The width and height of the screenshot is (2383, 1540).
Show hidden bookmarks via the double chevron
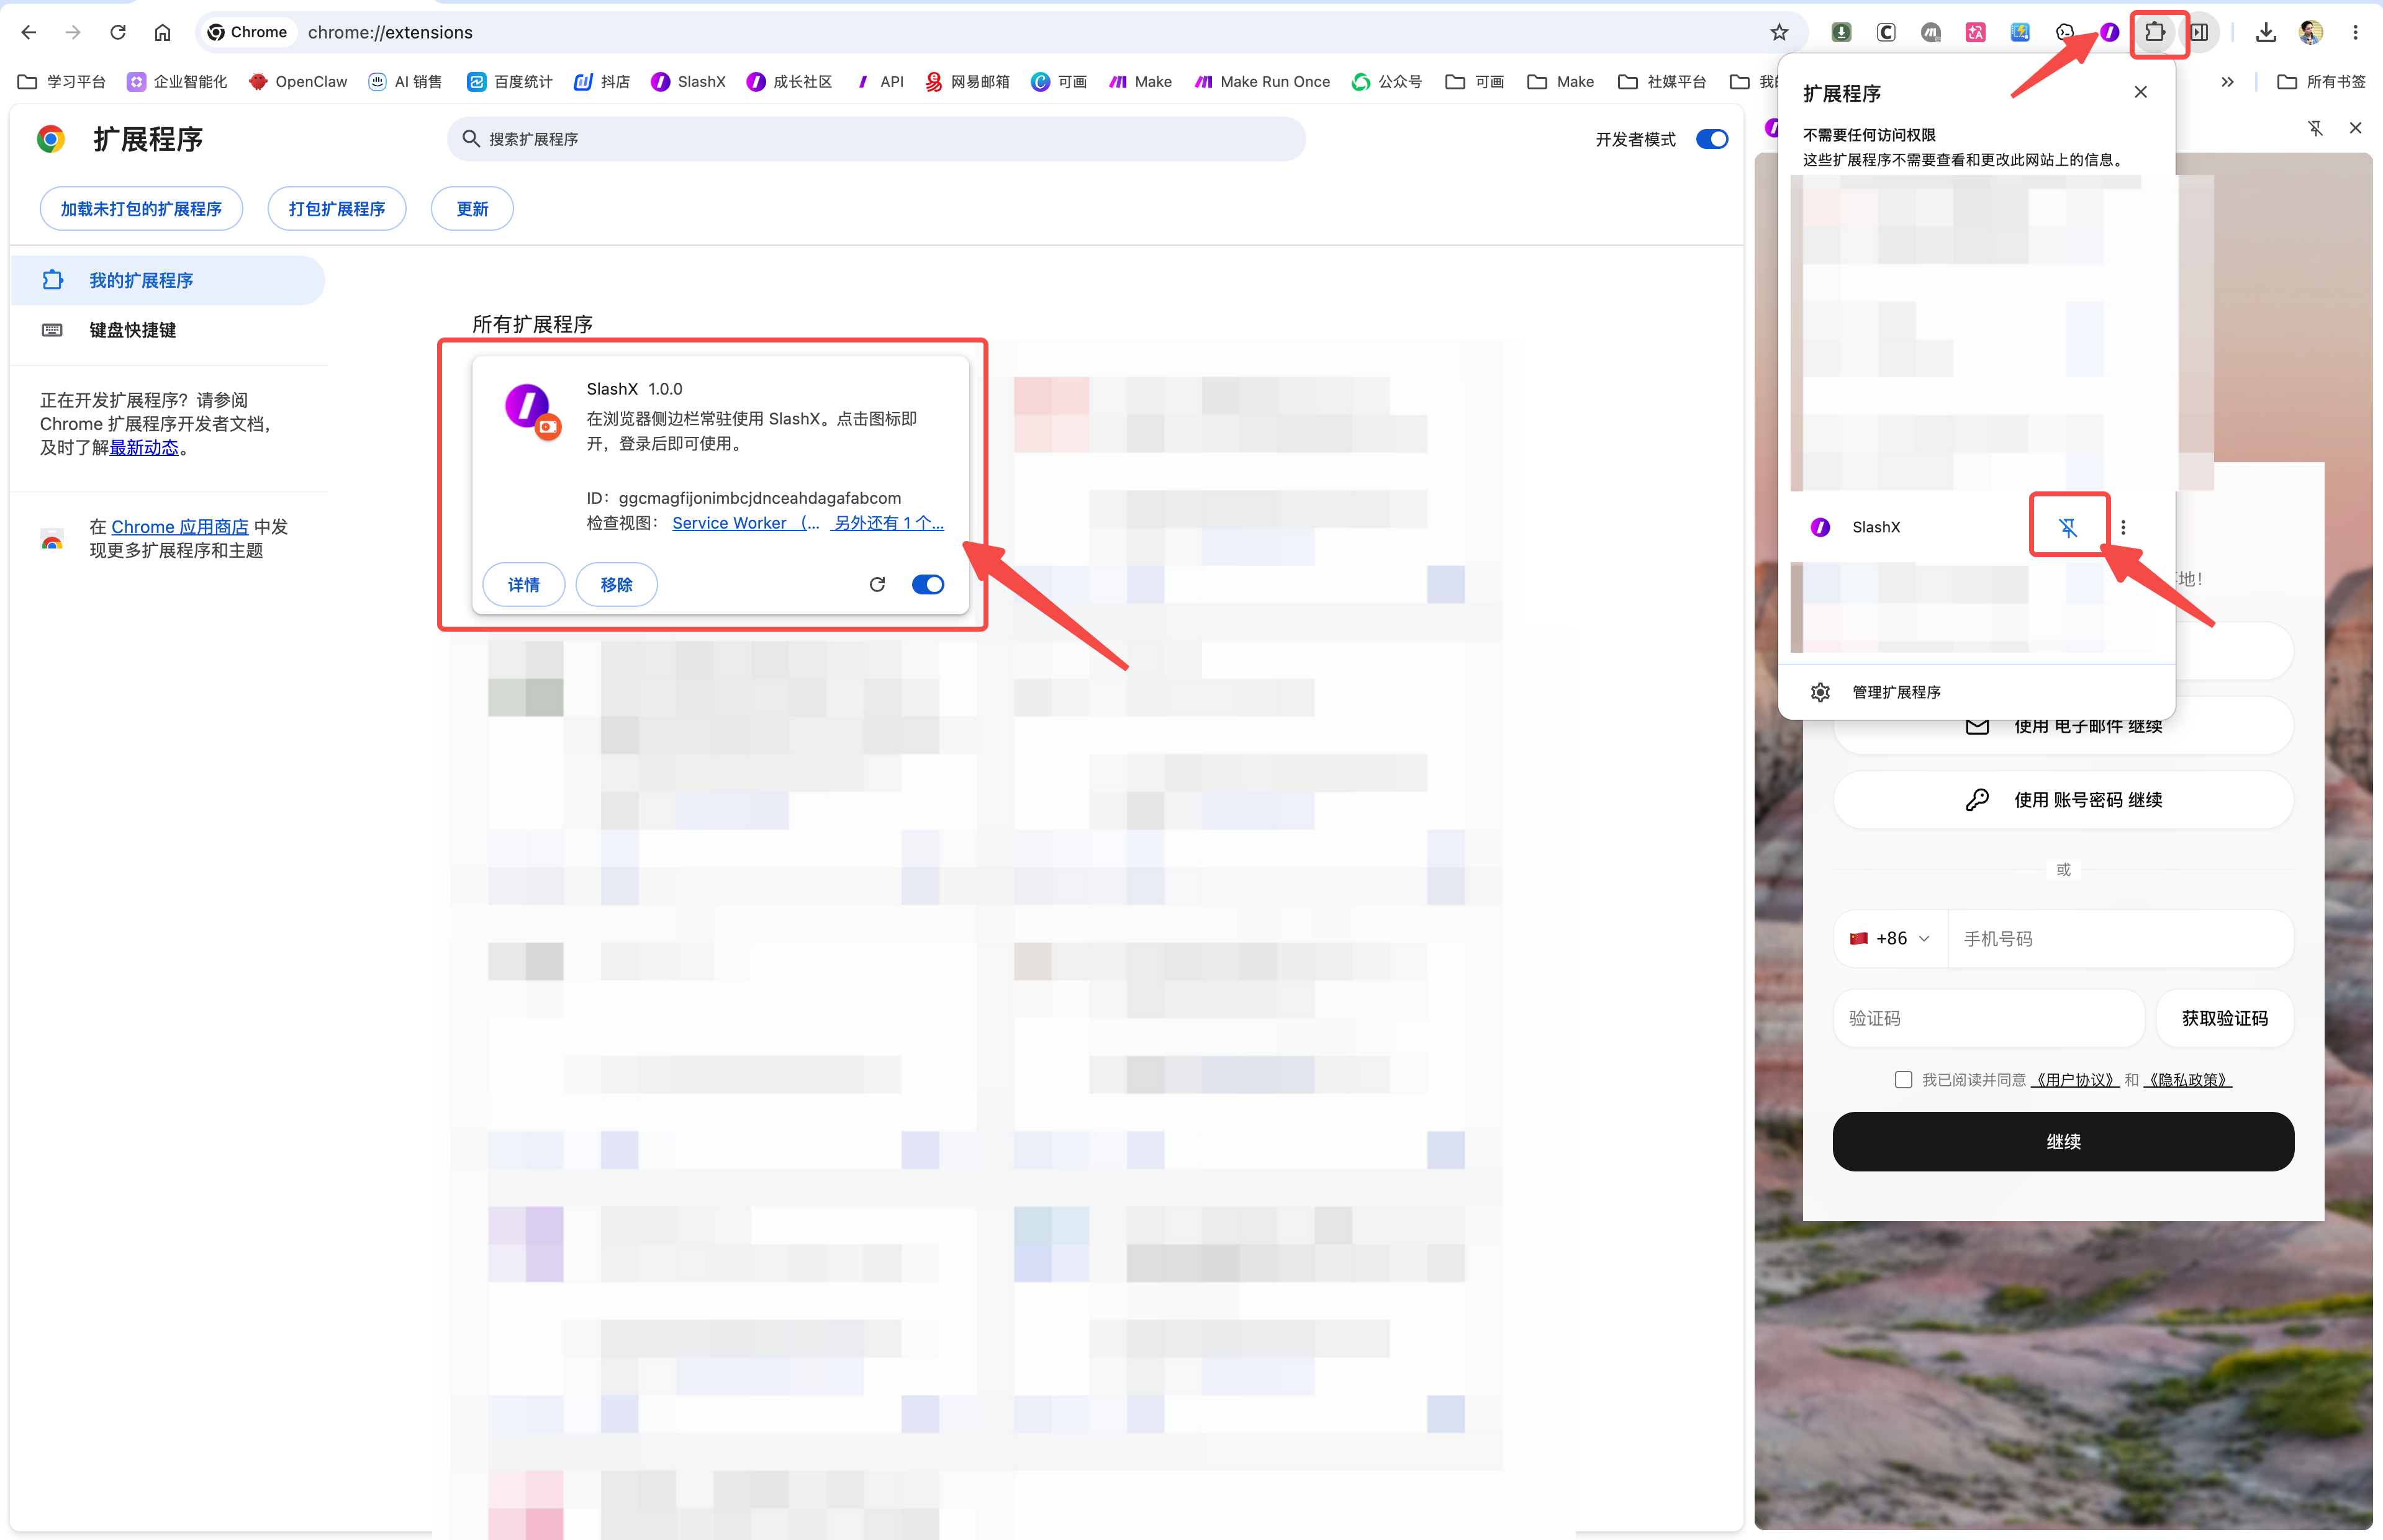click(x=2227, y=82)
